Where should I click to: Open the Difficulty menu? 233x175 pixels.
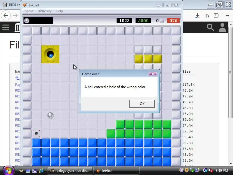45,11
